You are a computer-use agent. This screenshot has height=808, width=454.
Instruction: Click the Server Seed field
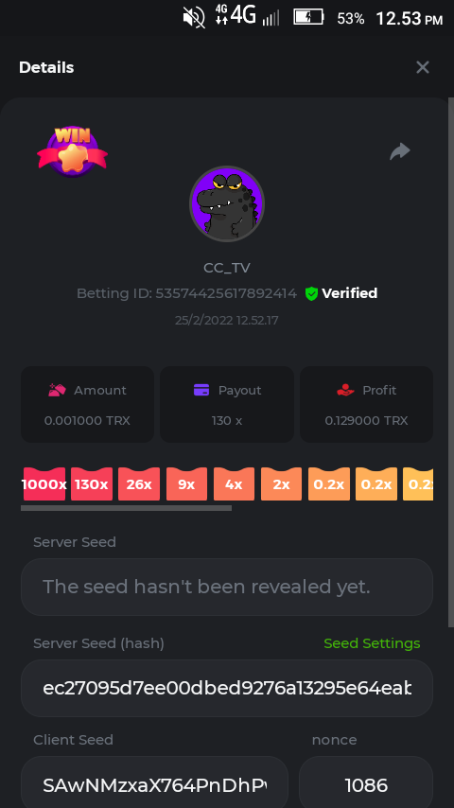click(x=227, y=587)
